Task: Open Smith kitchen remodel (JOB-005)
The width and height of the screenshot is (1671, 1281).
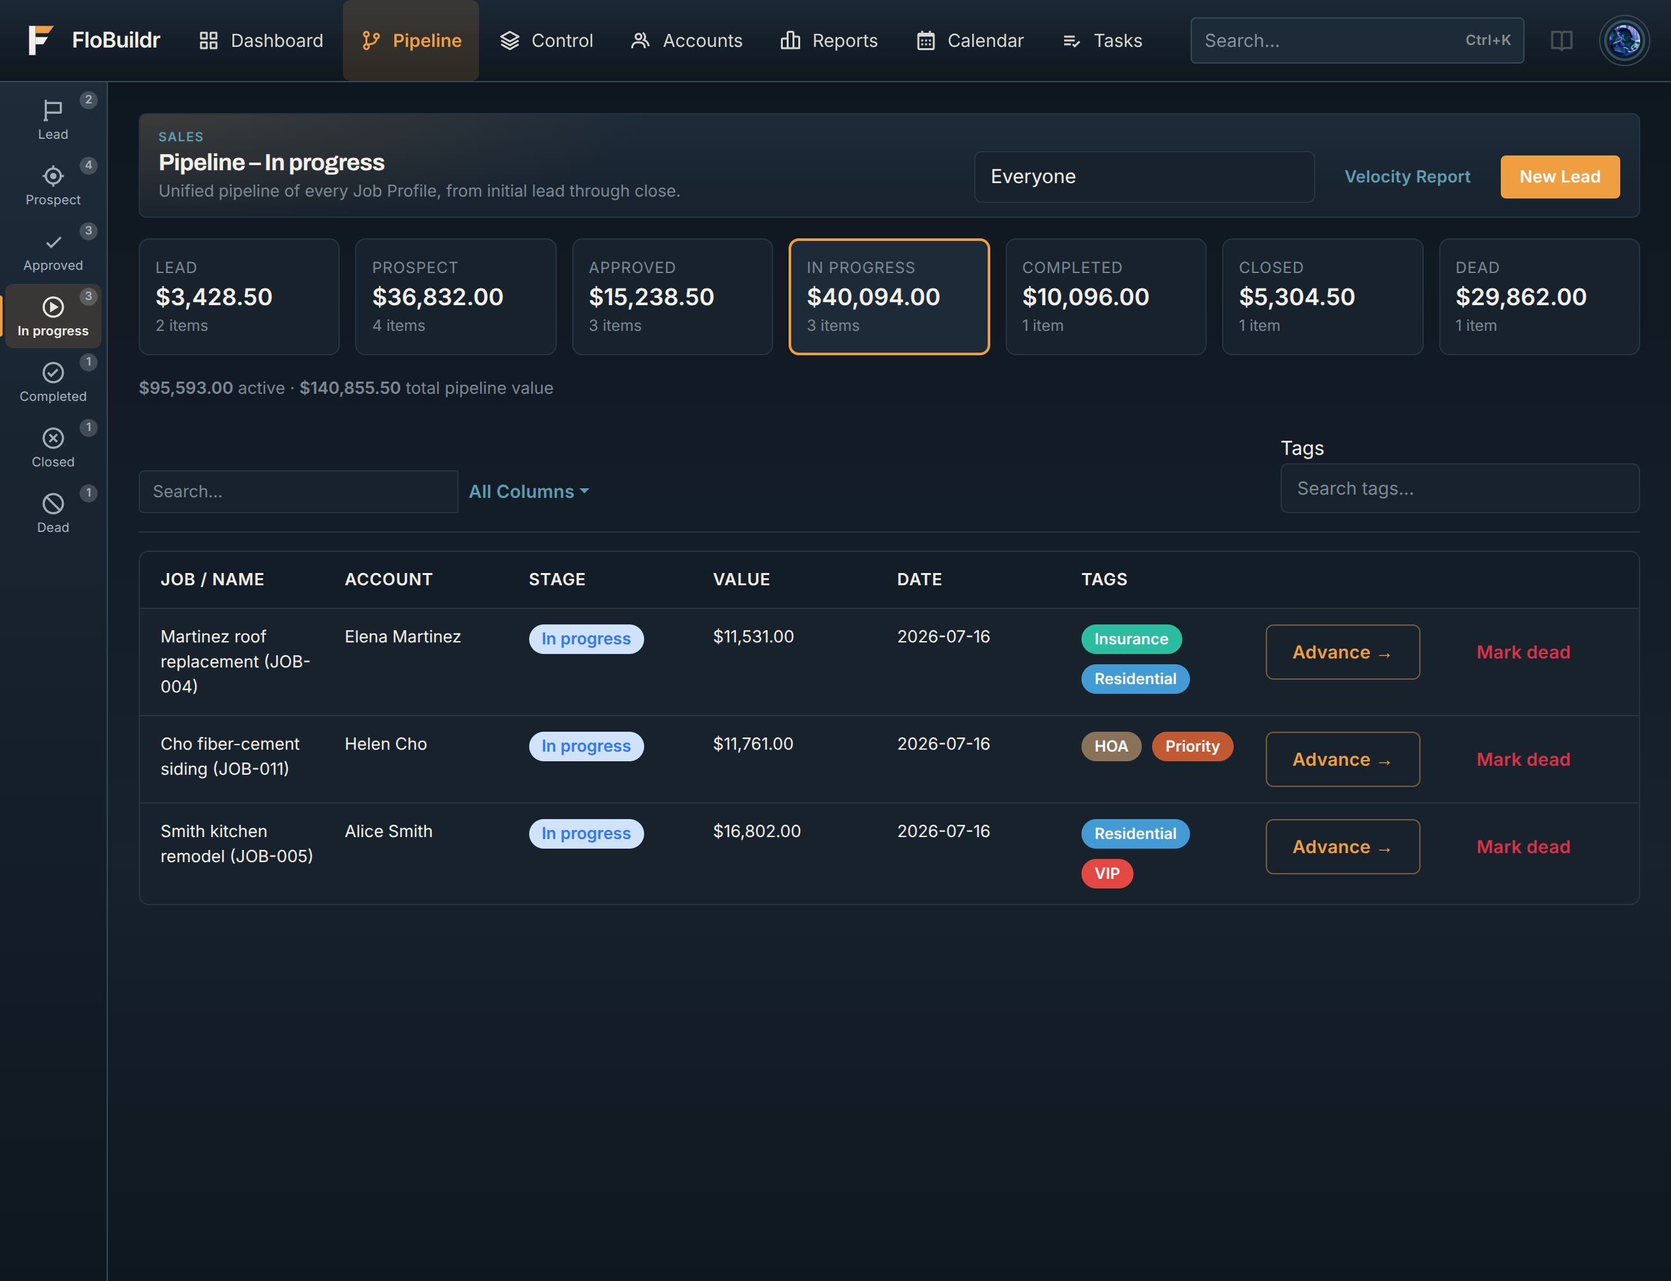Action: [x=236, y=844]
